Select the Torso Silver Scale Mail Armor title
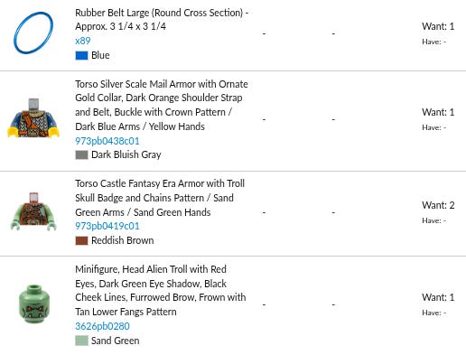The image size is (466, 355). [x=162, y=105]
